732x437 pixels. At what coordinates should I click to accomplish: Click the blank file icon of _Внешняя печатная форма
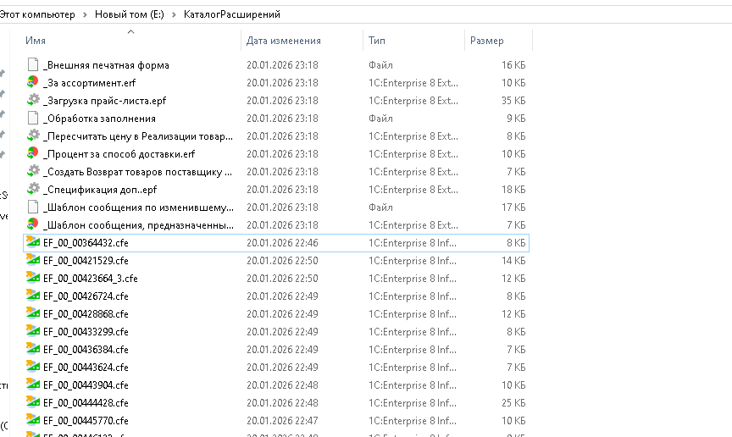coord(33,65)
